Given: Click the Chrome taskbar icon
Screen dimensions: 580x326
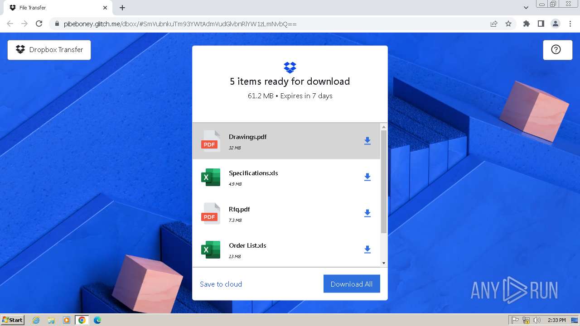Looking at the screenshot, I should (82, 320).
